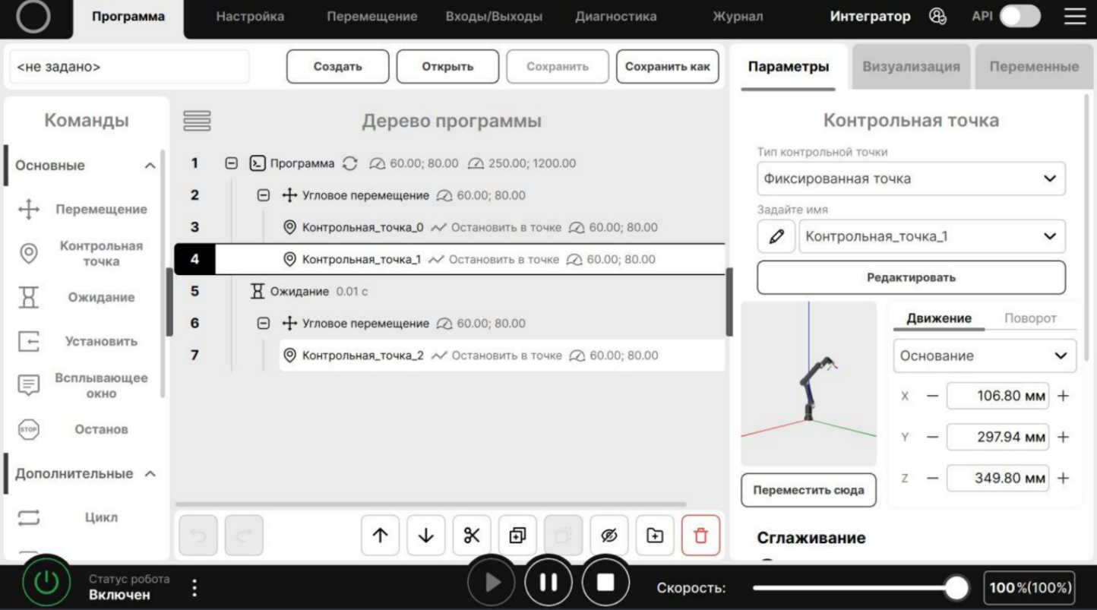Add a Перемещение command icon
This screenshot has height=610, width=1097.
pyautogui.click(x=28, y=210)
